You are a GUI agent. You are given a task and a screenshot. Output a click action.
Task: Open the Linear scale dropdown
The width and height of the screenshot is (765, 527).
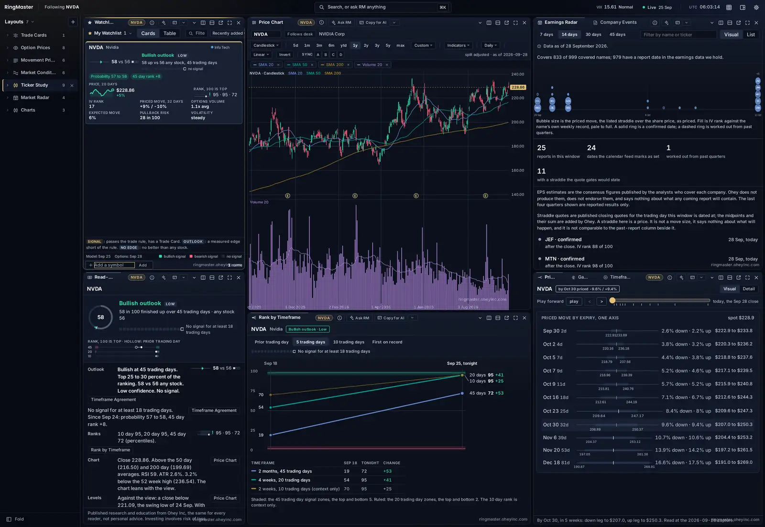point(261,55)
